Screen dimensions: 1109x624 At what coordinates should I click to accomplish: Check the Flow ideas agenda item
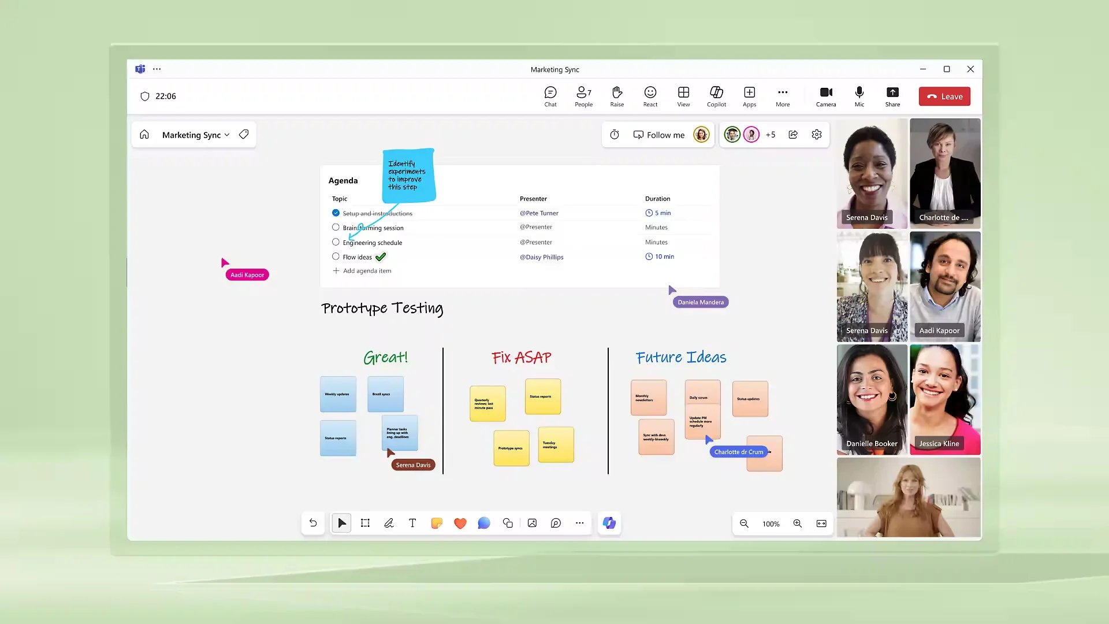336,257
